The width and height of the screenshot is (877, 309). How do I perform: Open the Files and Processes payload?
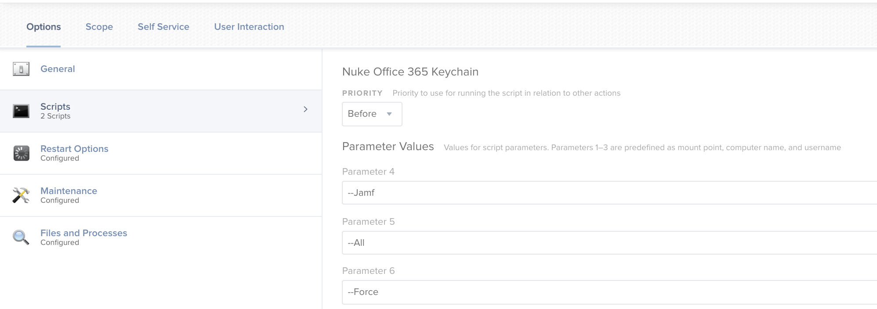coord(83,233)
